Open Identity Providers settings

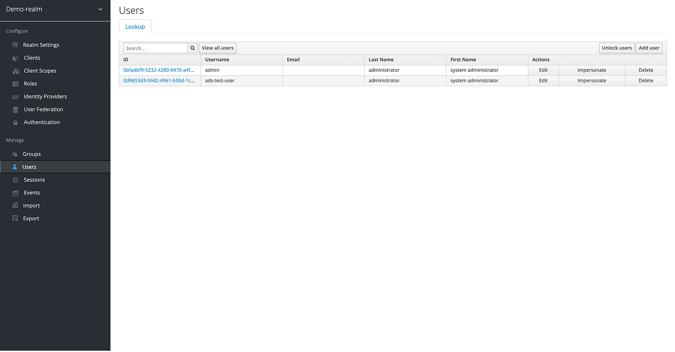pos(45,96)
